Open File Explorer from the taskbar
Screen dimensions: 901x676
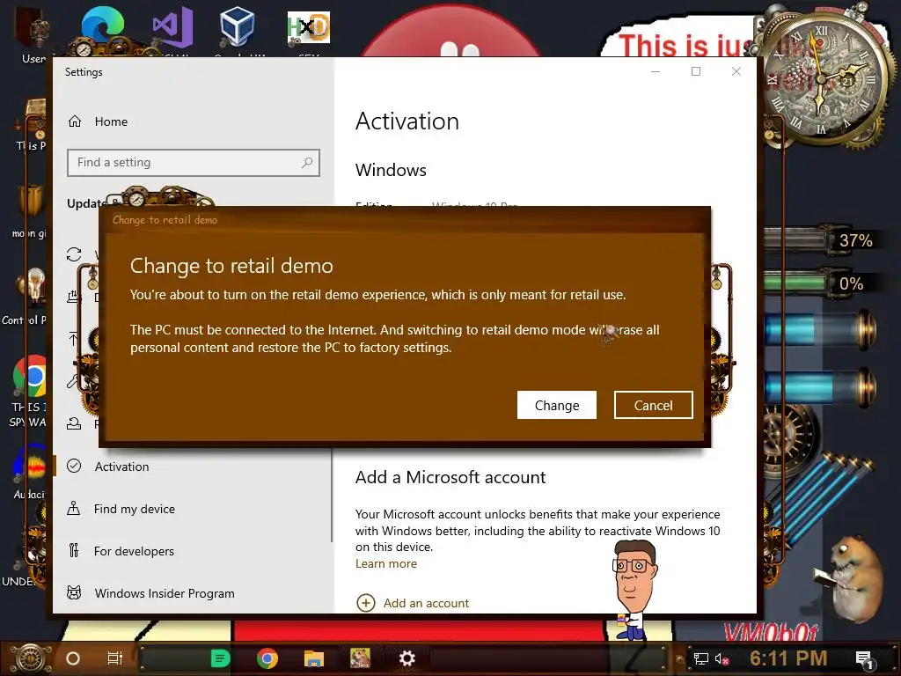[314, 658]
